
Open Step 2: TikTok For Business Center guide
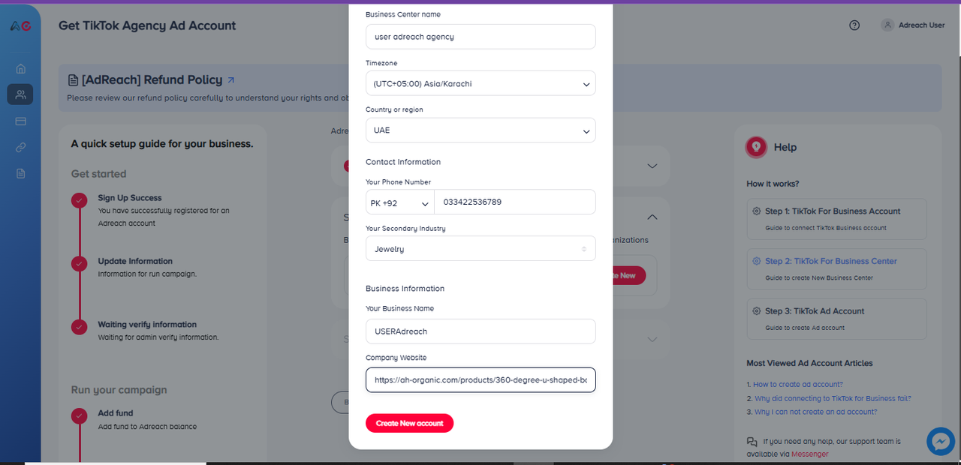831,261
